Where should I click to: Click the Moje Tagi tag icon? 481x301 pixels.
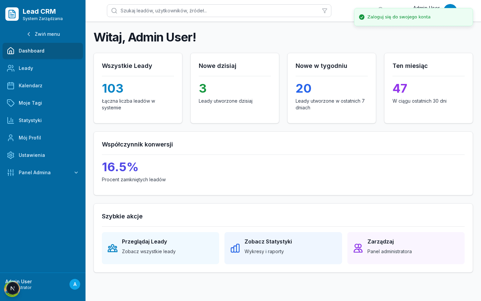tap(11, 103)
